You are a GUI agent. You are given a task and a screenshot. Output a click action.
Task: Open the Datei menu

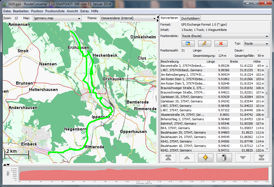7,11
